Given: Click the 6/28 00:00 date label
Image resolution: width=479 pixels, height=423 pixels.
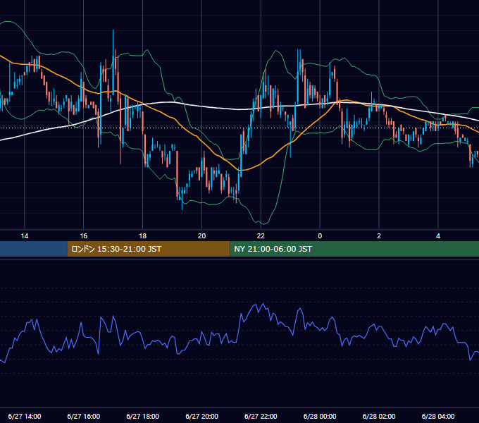Looking at the screenshot, I should pyautogui.click(x=320, y=416).
